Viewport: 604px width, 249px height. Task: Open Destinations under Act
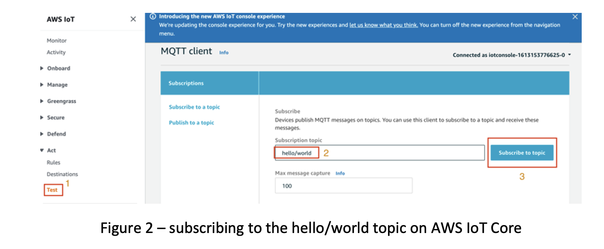(x=62, y=174)
